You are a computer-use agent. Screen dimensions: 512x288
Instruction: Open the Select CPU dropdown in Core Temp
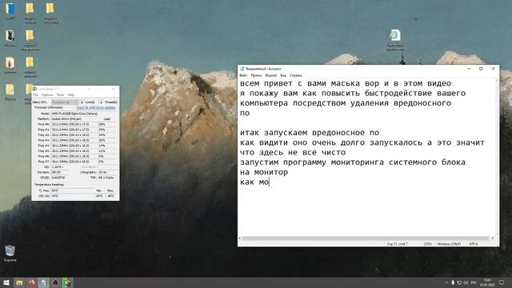[x=65, y=102]
